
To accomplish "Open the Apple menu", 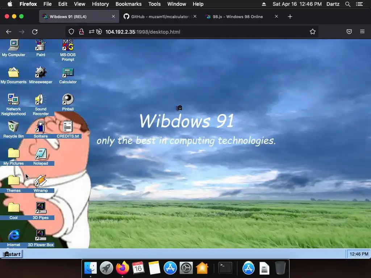I will pos(10,4).
